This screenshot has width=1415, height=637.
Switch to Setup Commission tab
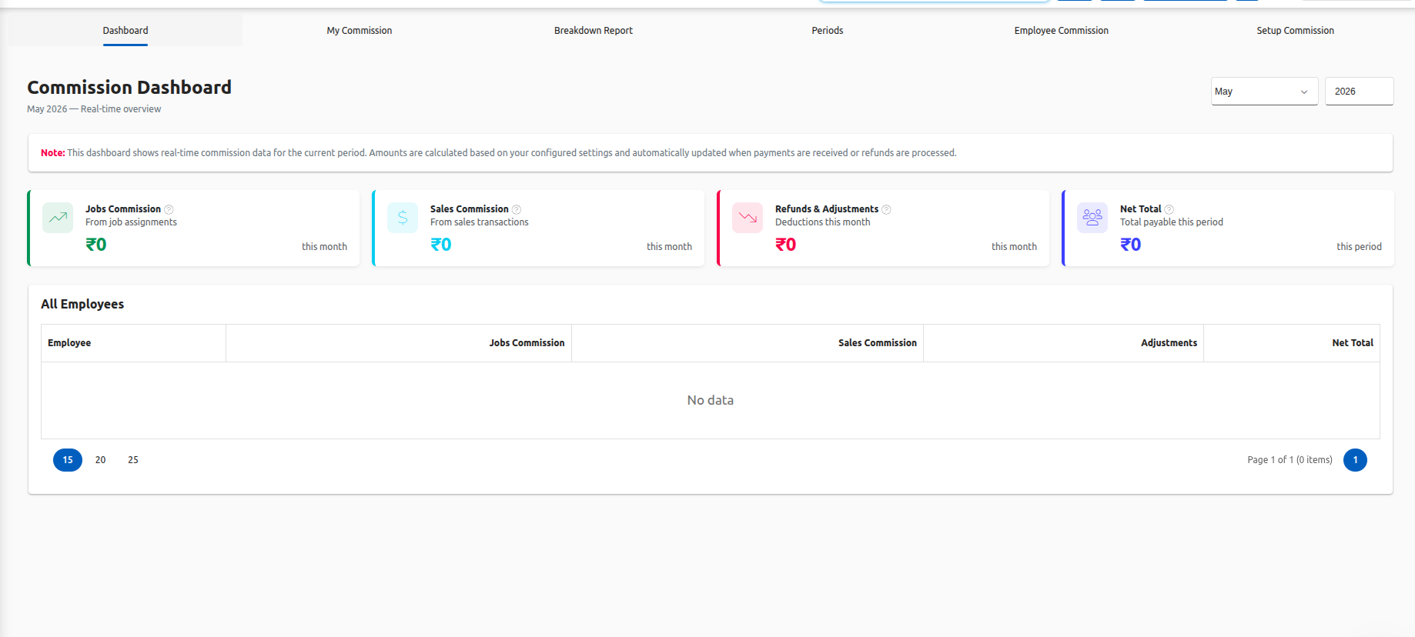(1296, 31)
